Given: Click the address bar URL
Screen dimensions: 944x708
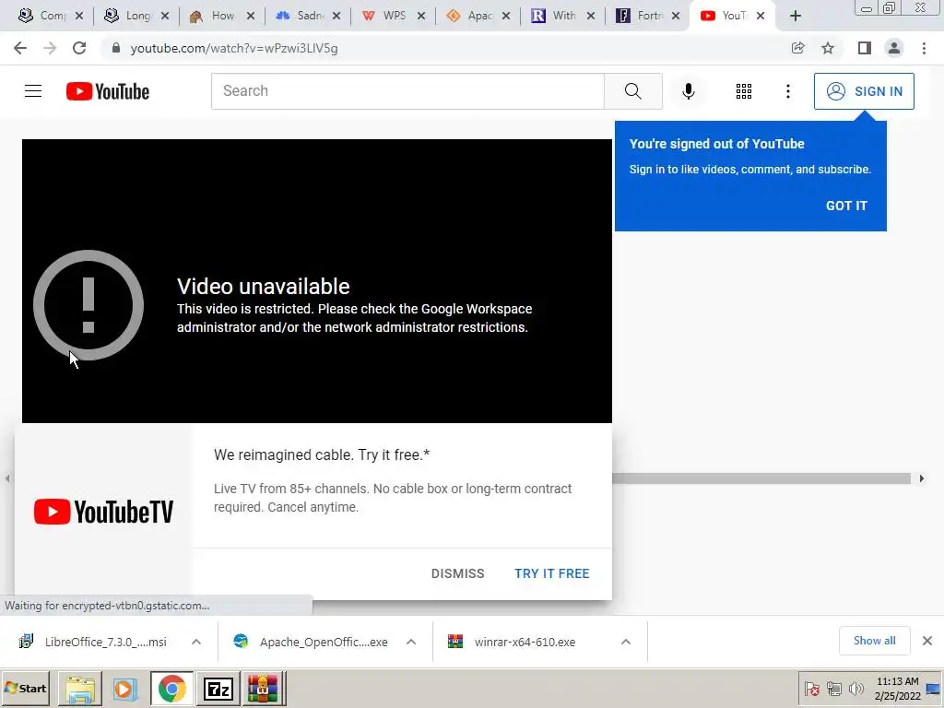Looking at the screenshot, I should 234,48.
